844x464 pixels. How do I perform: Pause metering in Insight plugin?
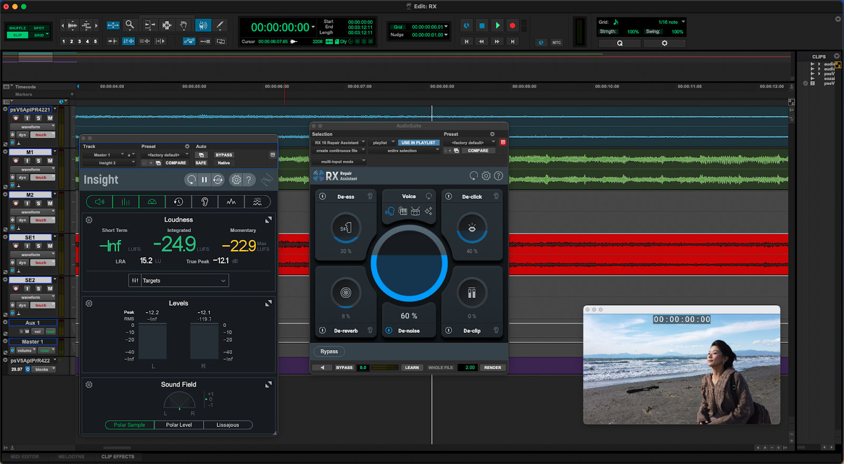204,180
